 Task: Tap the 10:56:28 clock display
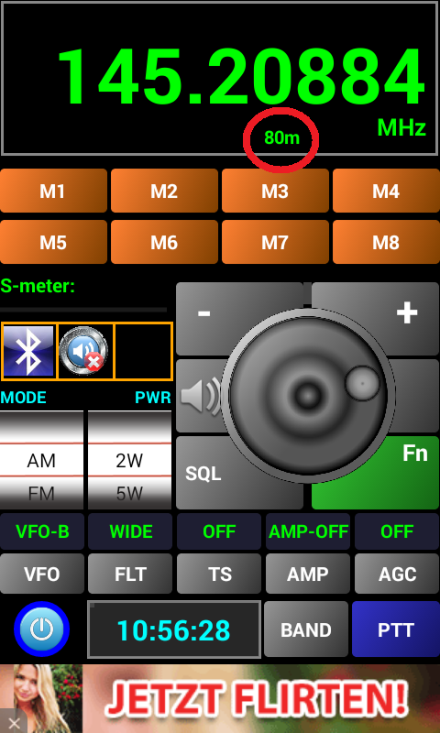(174, 629)
